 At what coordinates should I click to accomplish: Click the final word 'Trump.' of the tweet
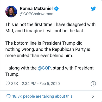(12, 74)
